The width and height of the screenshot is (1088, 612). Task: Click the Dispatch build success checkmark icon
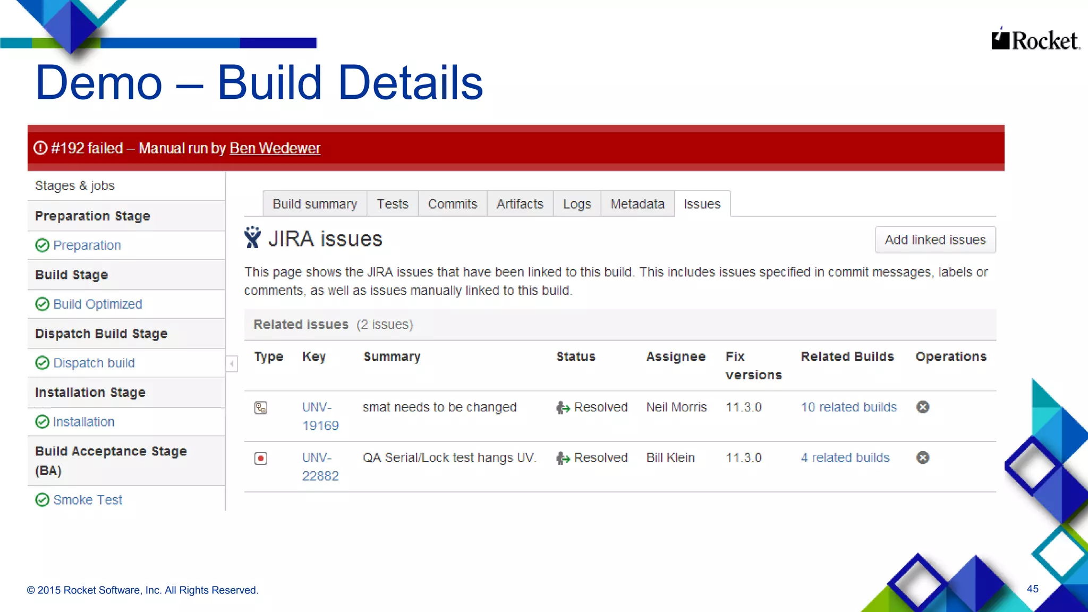click(x=42, y=363)
